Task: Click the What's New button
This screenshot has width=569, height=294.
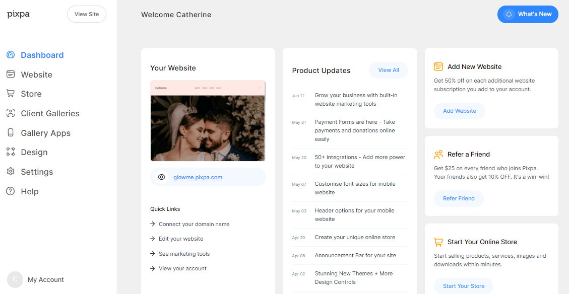Action: pyautogui.click(x=528, y=14)
